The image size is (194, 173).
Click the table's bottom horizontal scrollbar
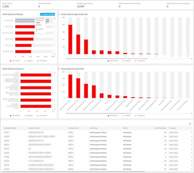tap(73, 171)
